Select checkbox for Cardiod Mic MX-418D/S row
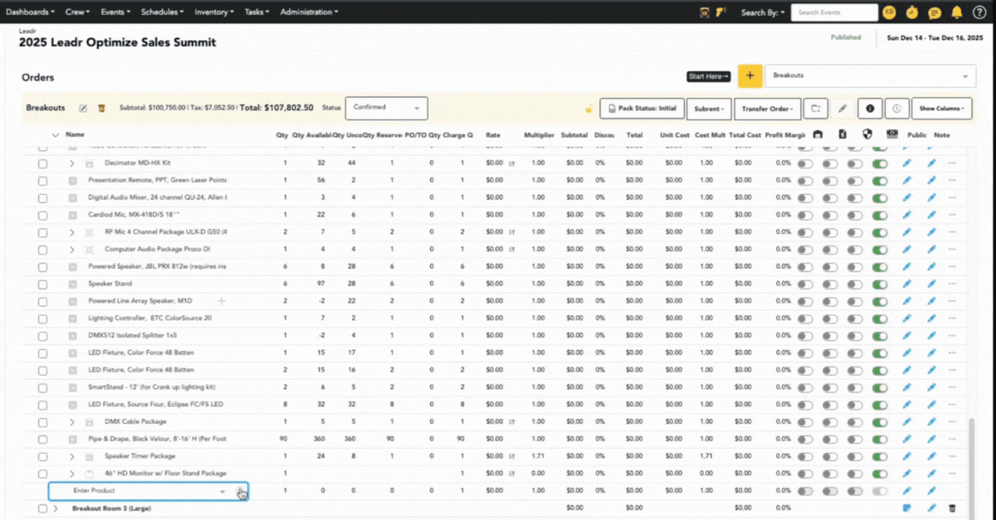Image resolution: width=996 pixels, height=520 pixels. (42, 215)
